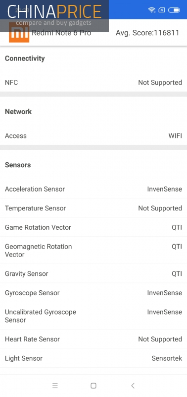Tap the Acceleration Sensor row
This screenshot has width=187, height=397.
(x=93, y=189)
